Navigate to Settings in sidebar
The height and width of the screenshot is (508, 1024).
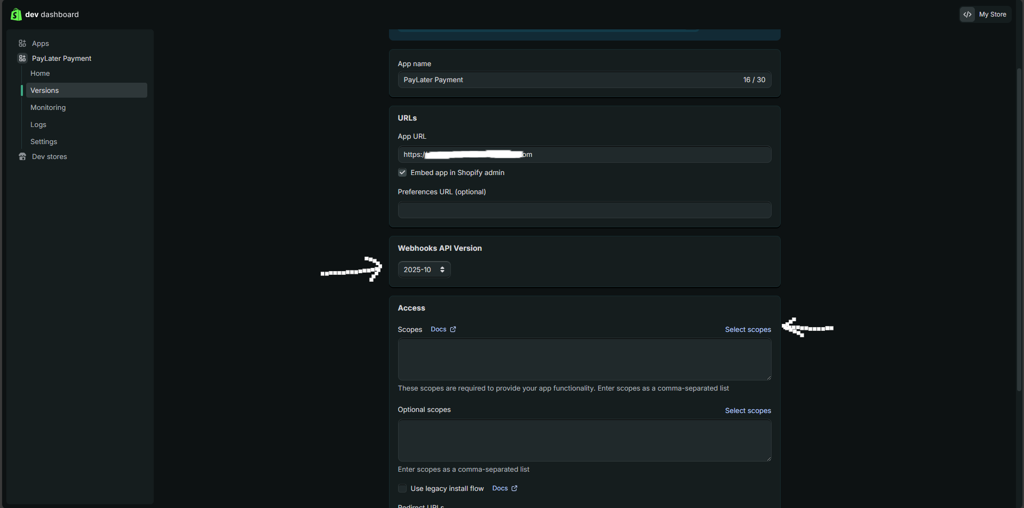(x=44, y=141)
